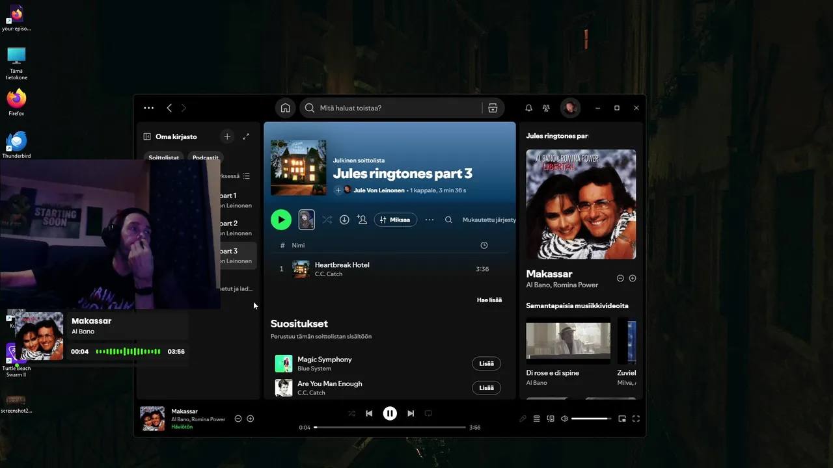Open the Makassar title in the right panel
Screen dimensions: 833x468
pos(549,274)
